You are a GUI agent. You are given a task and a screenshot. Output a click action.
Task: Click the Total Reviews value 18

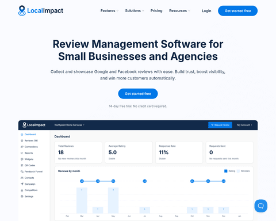pos(61,153)
